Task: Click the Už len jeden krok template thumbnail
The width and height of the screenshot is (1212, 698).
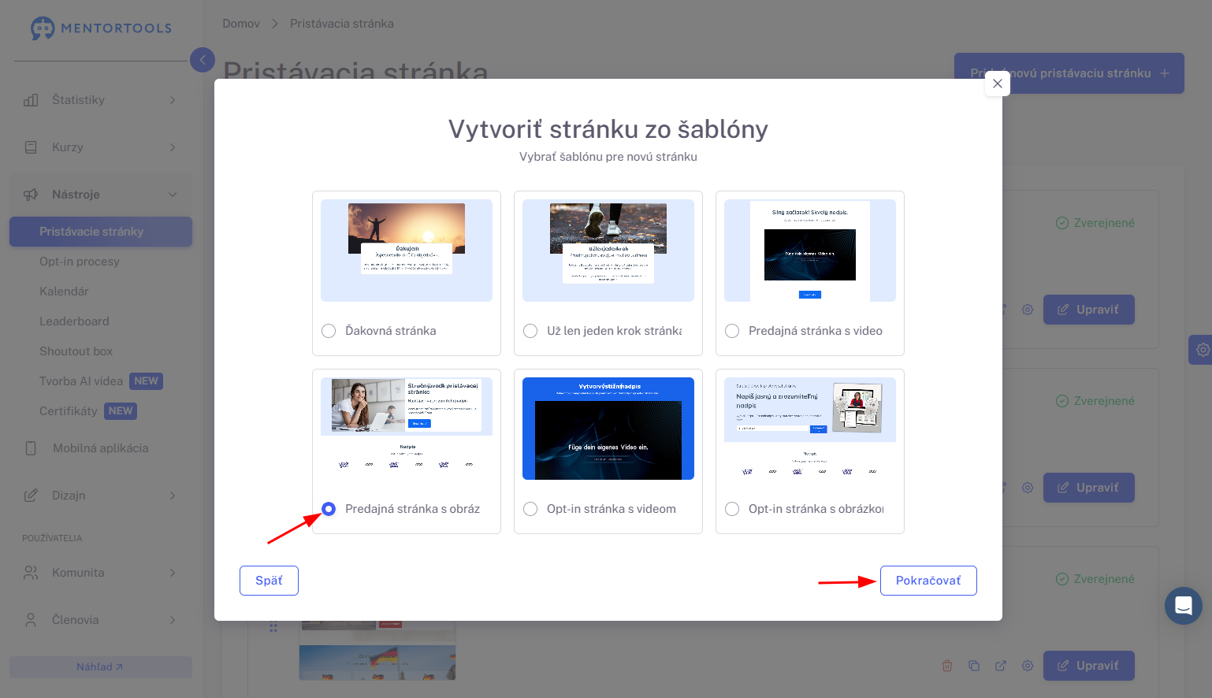Action: tap(608, 251)
